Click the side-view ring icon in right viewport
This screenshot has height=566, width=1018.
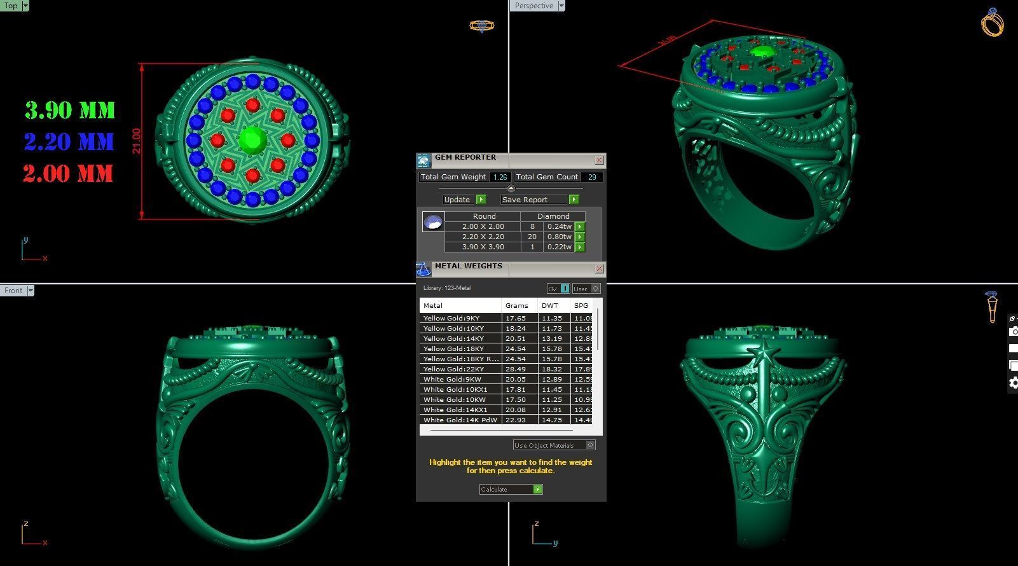992,307
